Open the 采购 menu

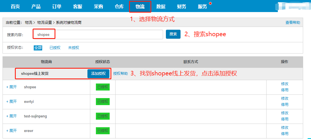point(98,6)
